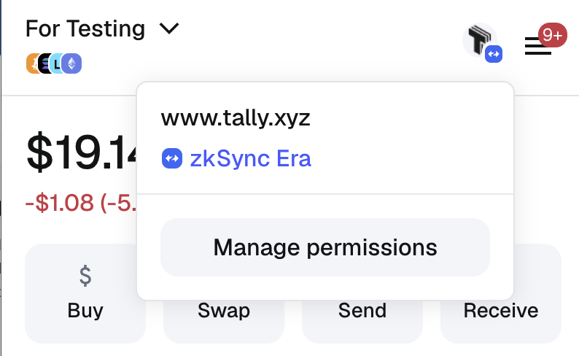Open the For Testing account selector
This screenshot has width=579, height=356.
[x=85, y=29]
